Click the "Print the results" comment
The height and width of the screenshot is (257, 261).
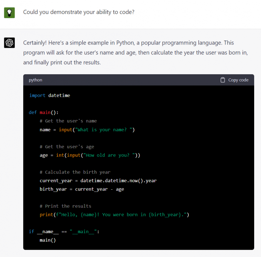tap(66, 206)
